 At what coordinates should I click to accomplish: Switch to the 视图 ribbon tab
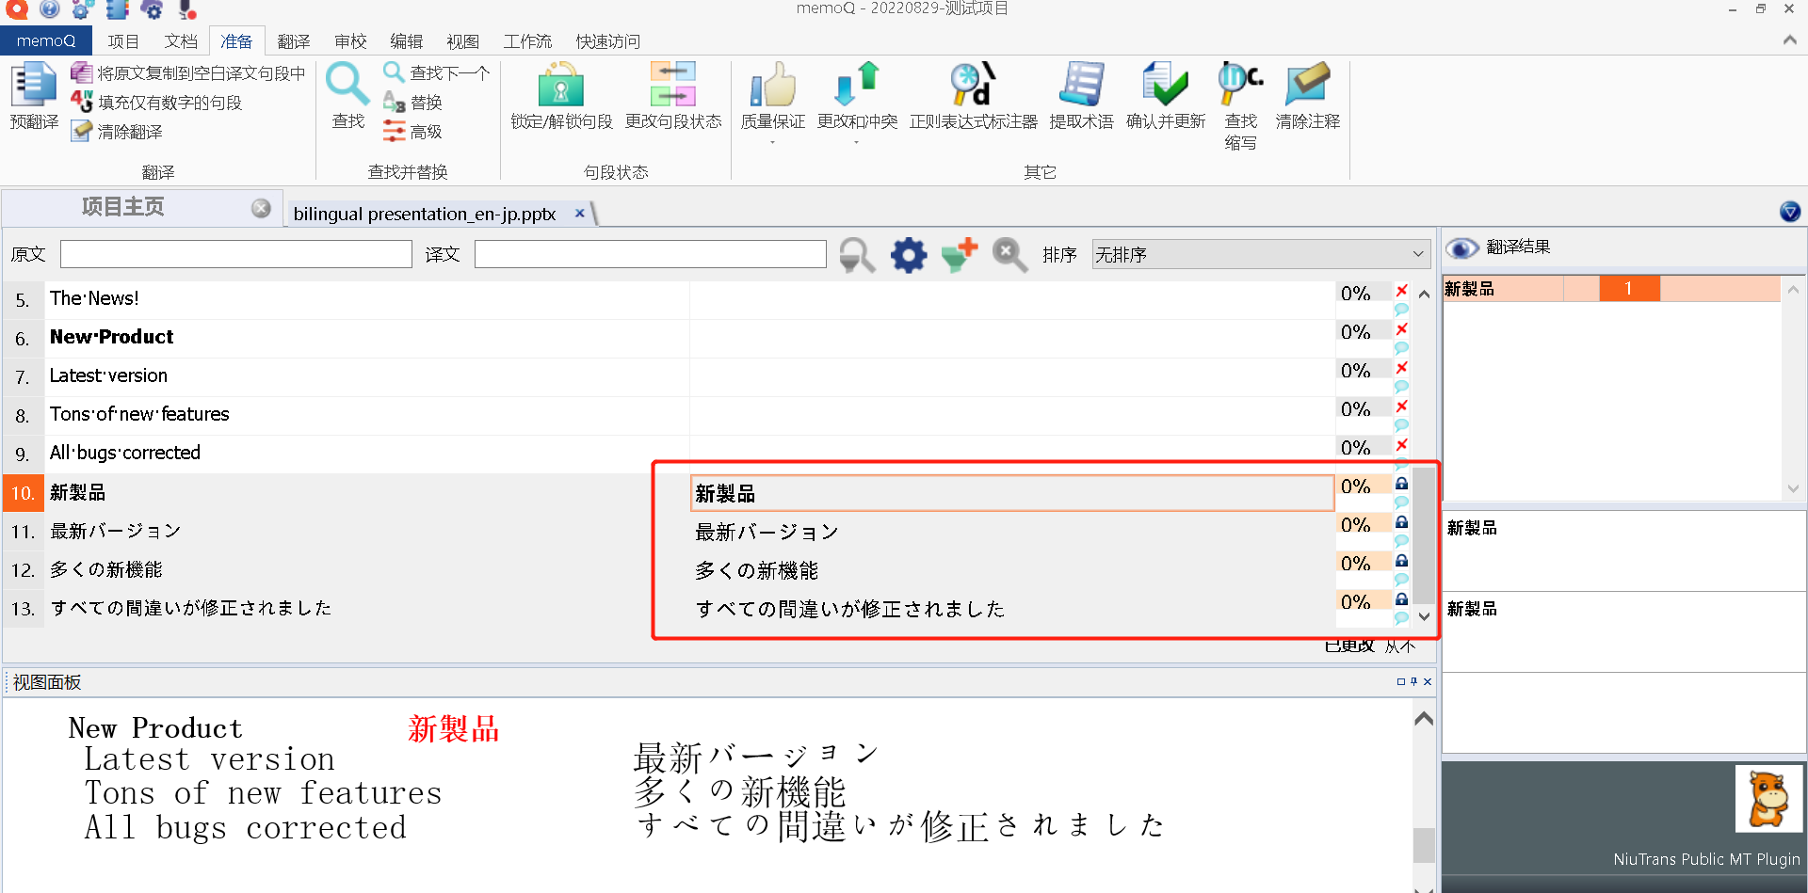[463, 41]
